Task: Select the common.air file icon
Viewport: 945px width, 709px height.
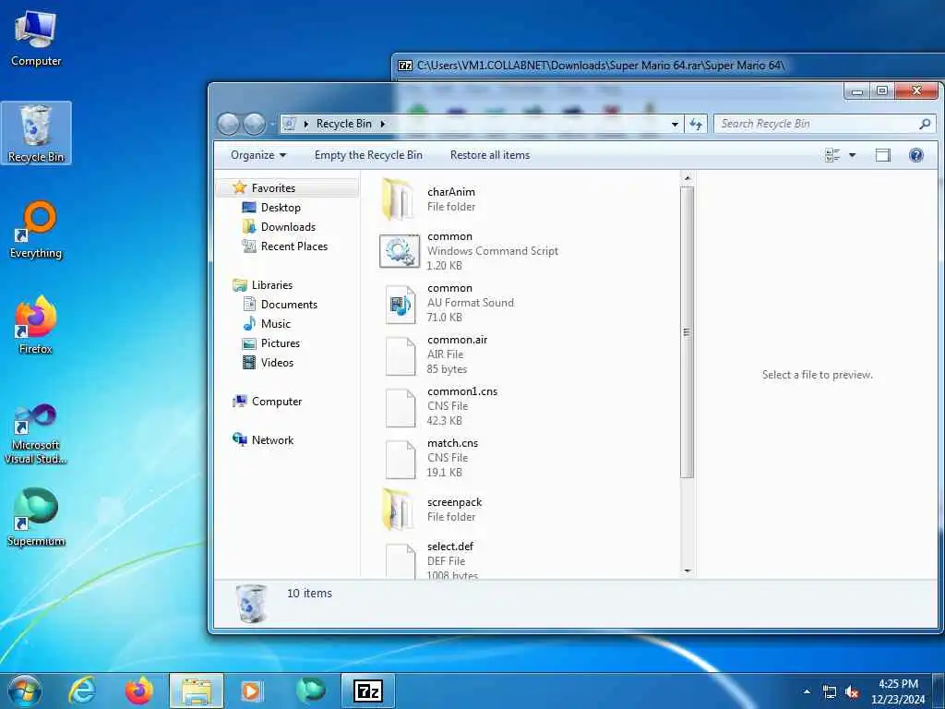Action: [401, 355]
